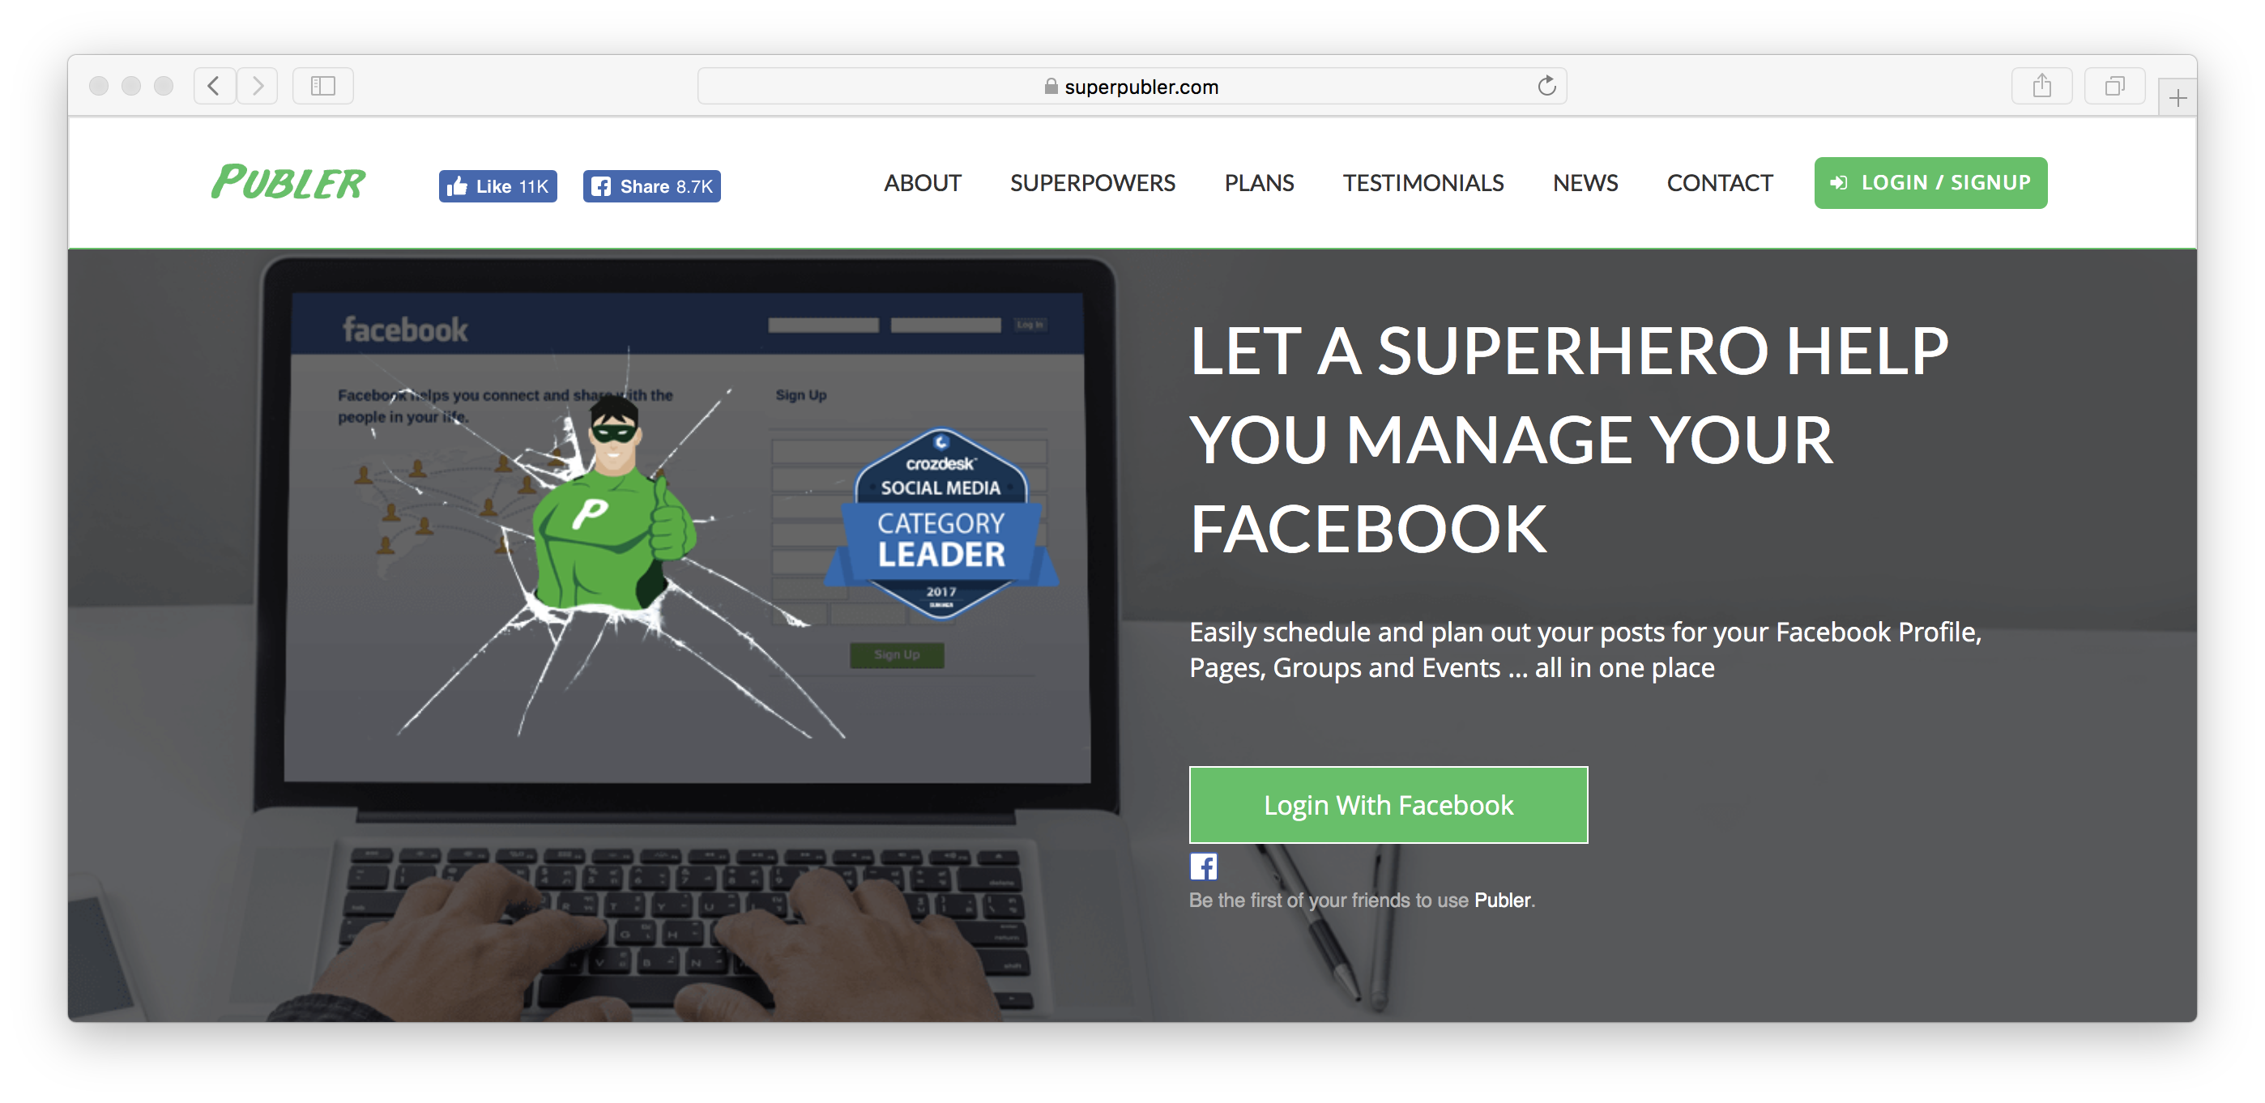Show all tabs with the tab overview icon

coord(2114,86)
